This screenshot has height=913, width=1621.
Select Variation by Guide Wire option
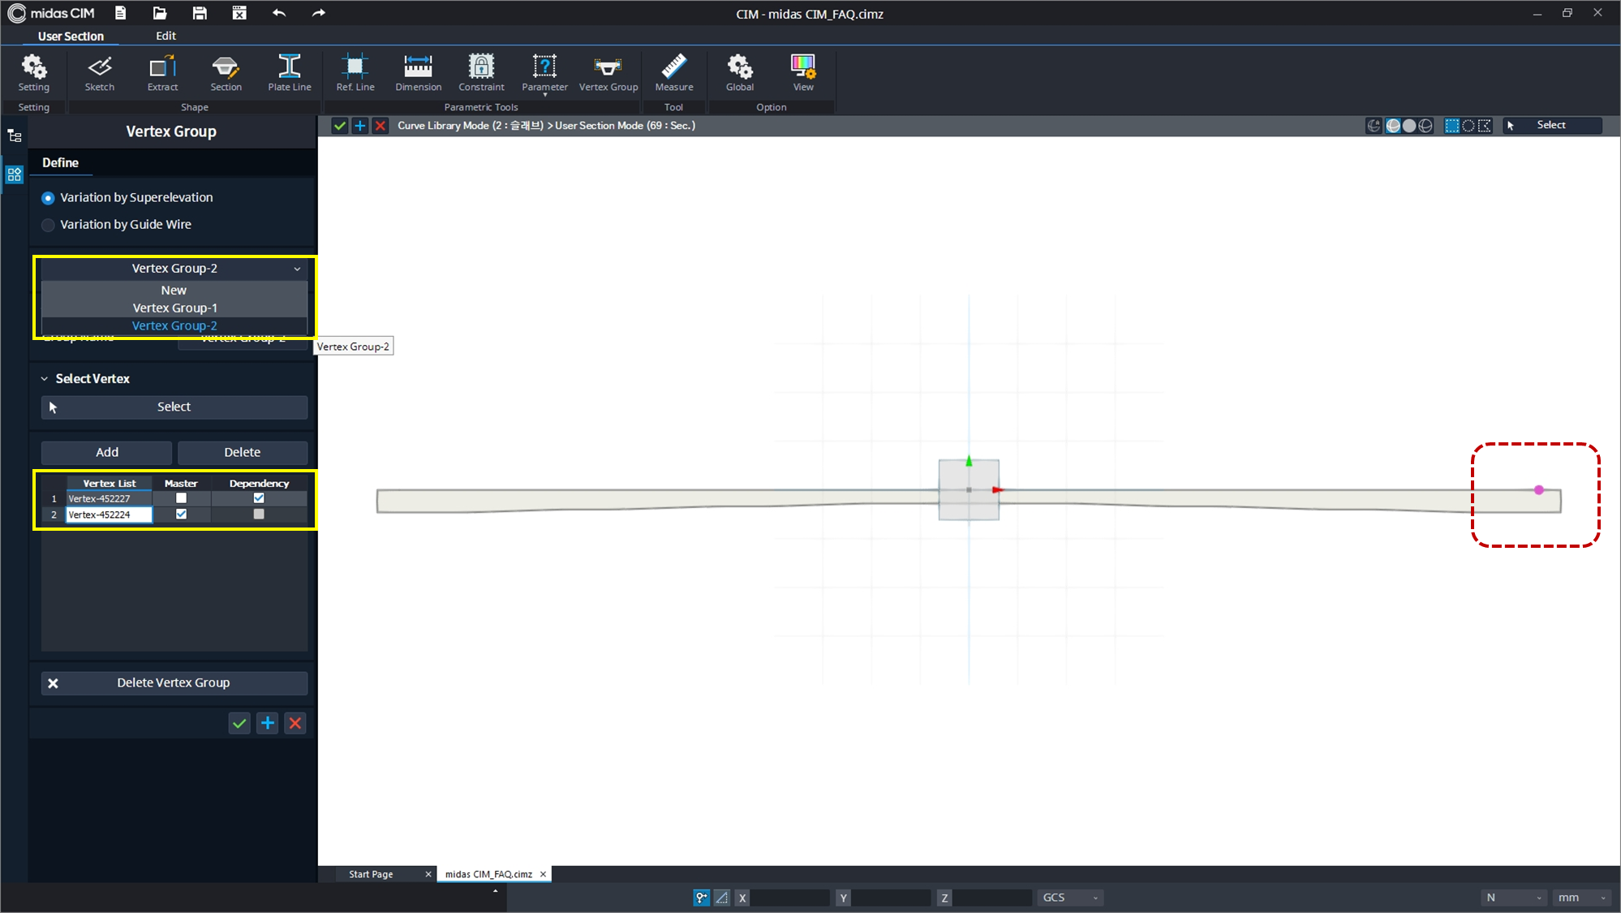[49, 225]
